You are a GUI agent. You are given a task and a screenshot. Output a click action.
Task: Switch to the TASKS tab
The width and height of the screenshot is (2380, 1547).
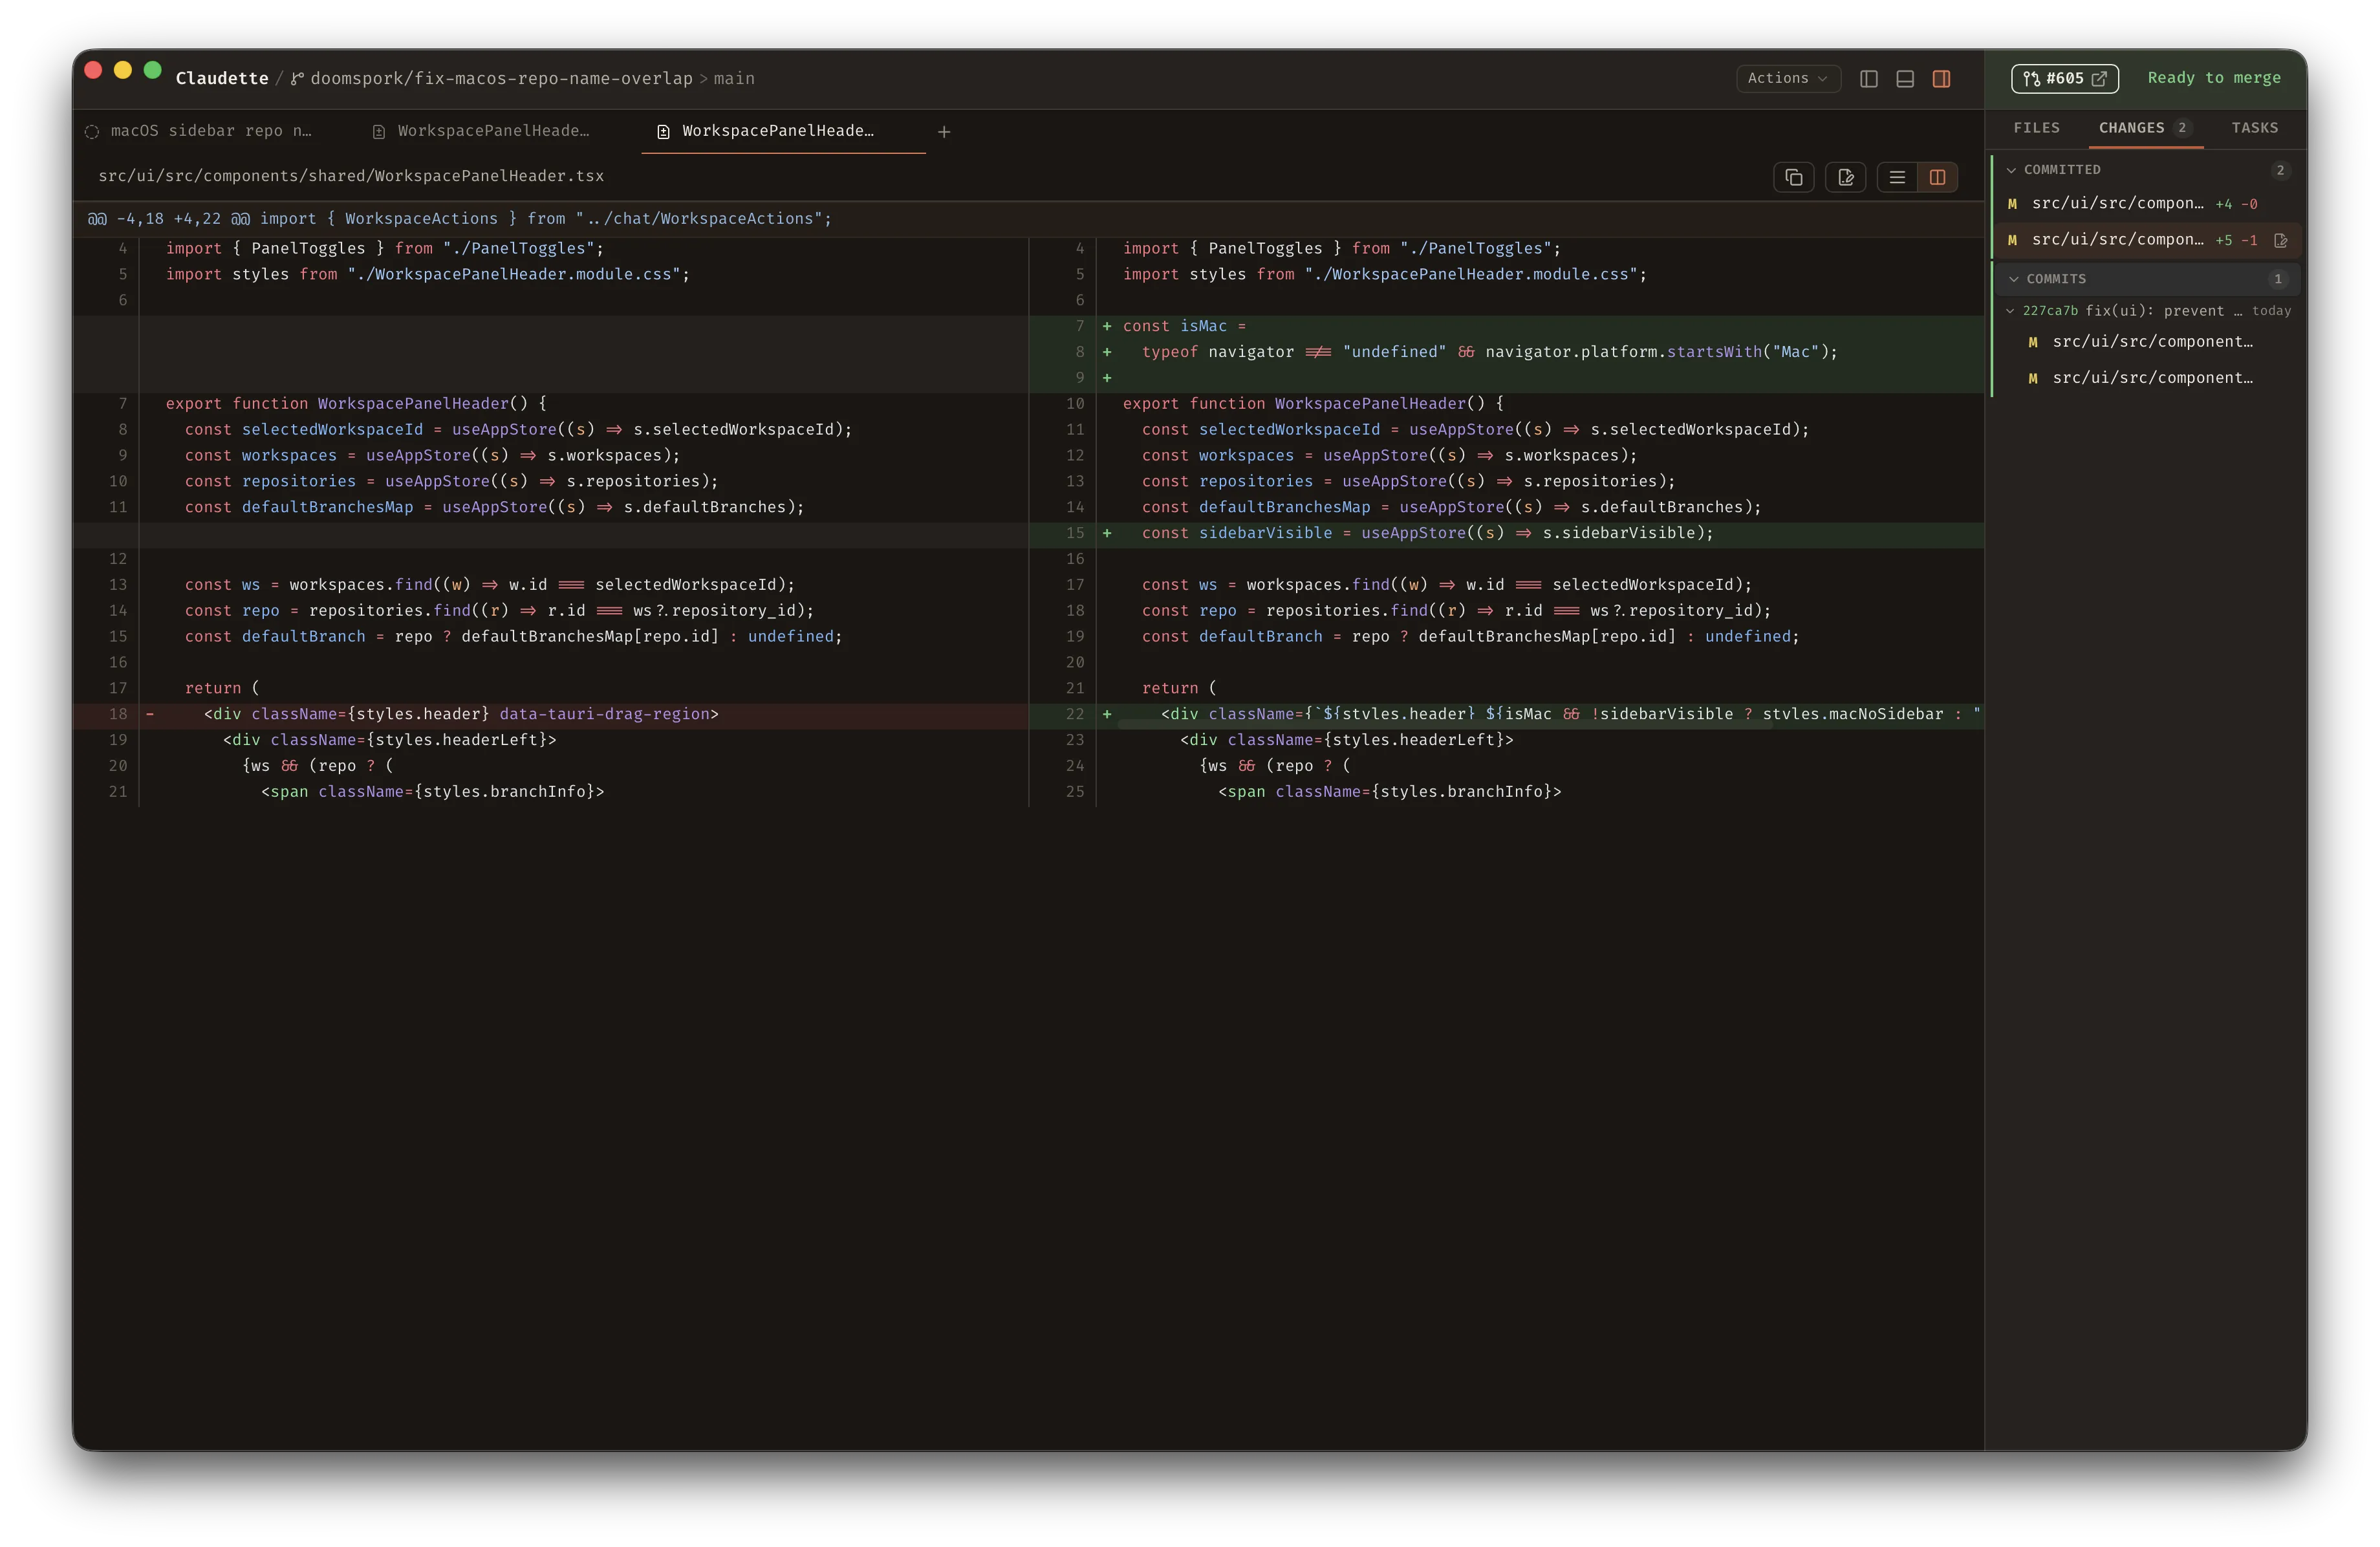click(x=2254, y=128)
